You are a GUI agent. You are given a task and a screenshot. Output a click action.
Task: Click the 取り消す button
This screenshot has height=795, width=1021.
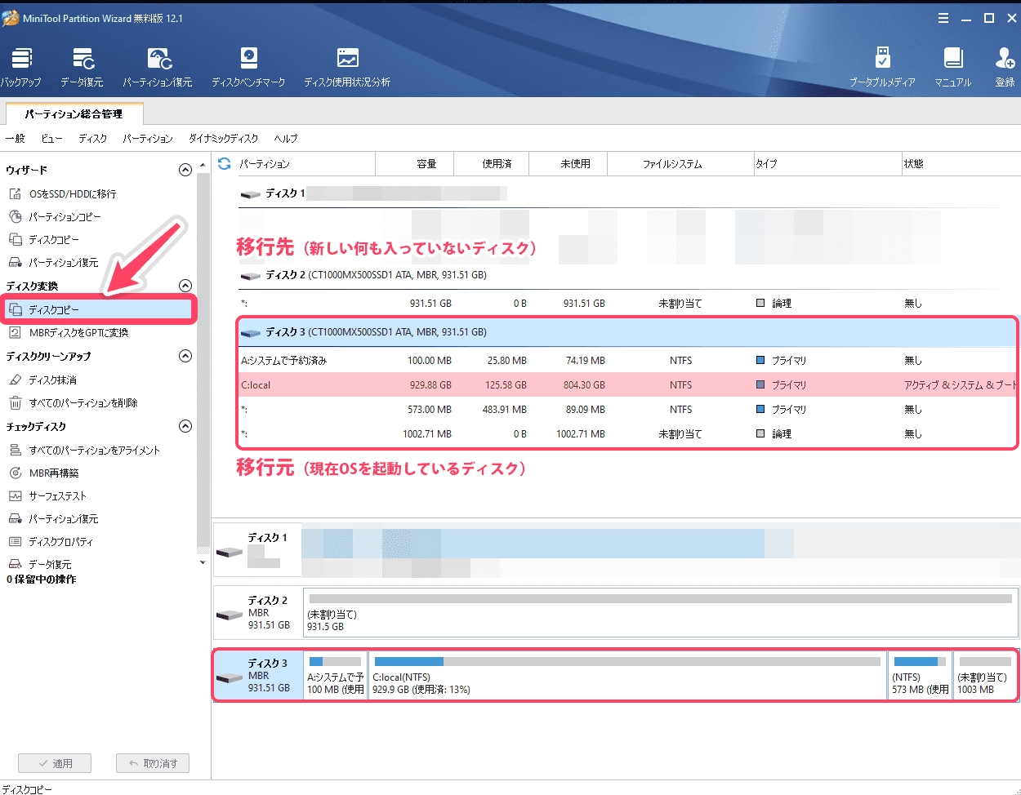[153, 763]
